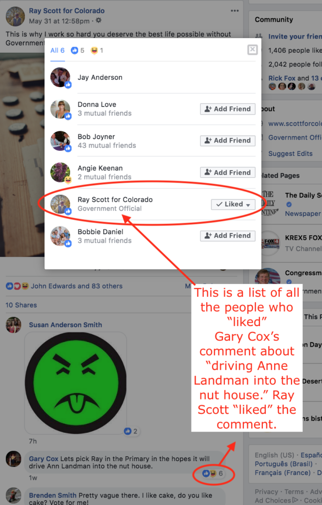Add Donna Love as friend
Viewport: 322px width, 505px height.
point(228,109)
